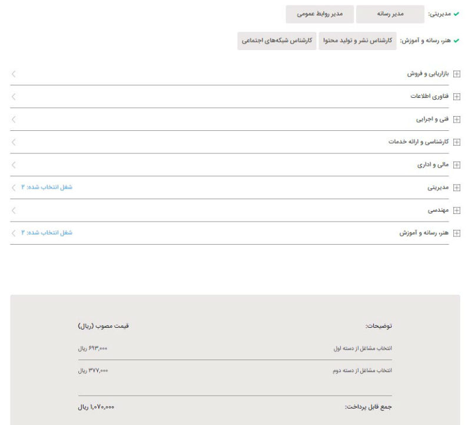
Task: Expand کارشناسی و ارائه خدمات plus icon
Action: pyautogui.click(x=457, y=142)
